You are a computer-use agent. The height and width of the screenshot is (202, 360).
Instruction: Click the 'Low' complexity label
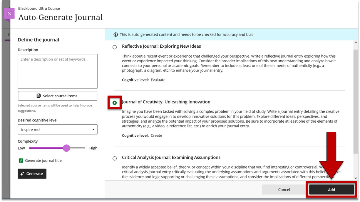pos(21,148)
